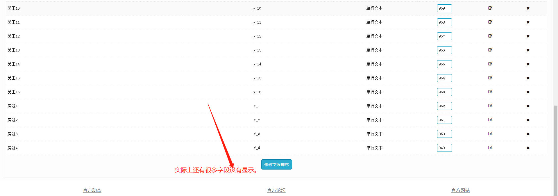
Task: Edit the 员工14 field entry
Action: [x=490, y=64]
